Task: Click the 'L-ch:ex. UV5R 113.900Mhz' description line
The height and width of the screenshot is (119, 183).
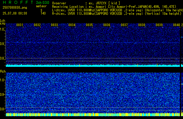Action: pos(118,10)
